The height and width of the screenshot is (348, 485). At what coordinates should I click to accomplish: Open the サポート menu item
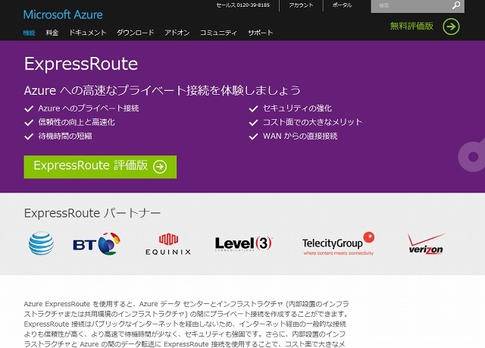(261, 33)
